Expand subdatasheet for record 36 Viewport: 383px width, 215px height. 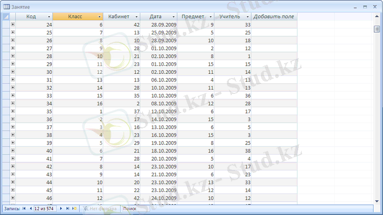[x=13, y=119]
